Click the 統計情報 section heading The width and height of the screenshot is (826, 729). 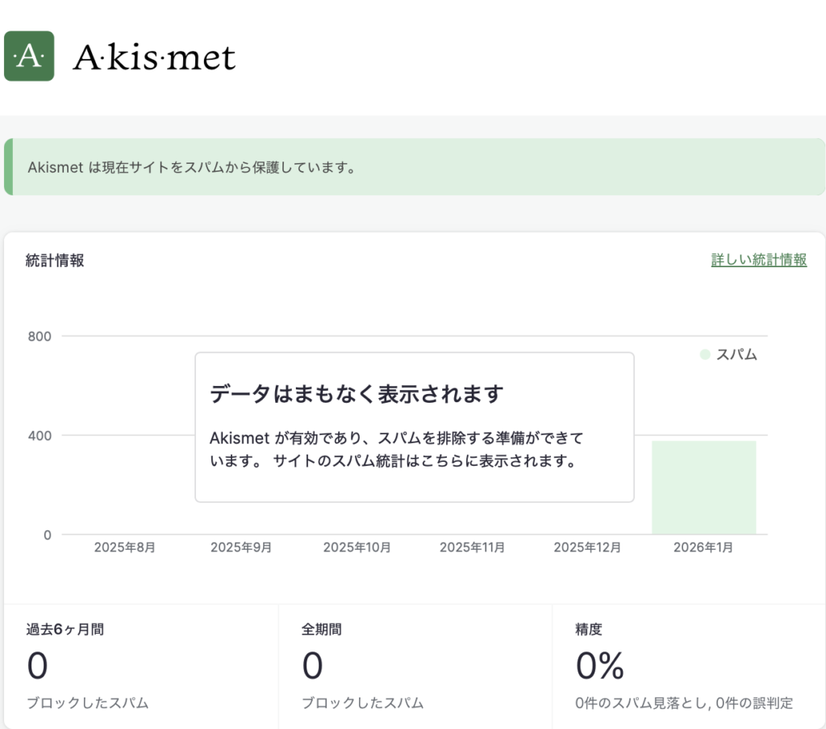pyautogui.click(x=55, y=260)
